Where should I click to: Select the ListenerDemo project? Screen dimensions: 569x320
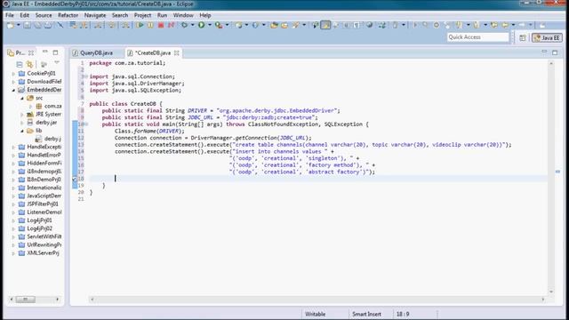(x=44, y=212)
